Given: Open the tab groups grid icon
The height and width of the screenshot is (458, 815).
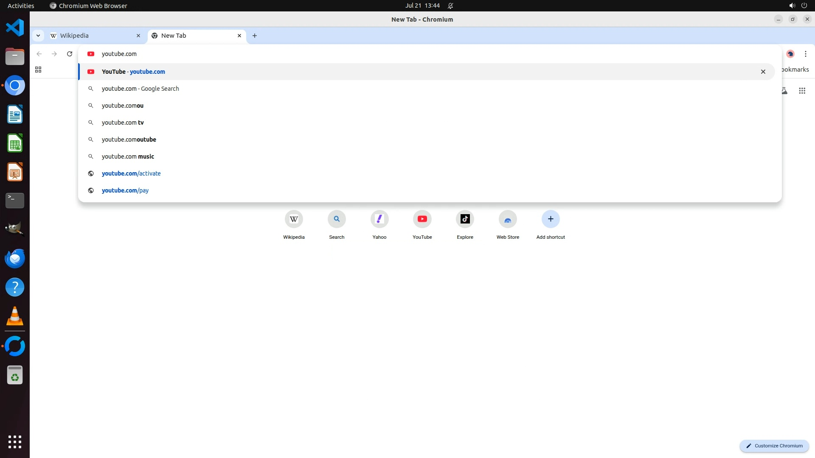Looking at the screenshot, I should tap(38, 70).
